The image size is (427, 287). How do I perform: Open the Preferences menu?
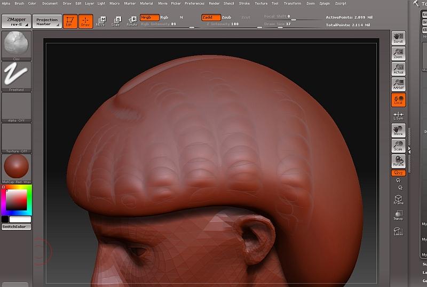pyautogui.click(x=194, y=3)
